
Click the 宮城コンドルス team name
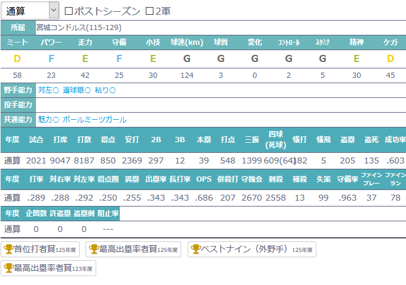pyautogui.click(x=61, y=27)
